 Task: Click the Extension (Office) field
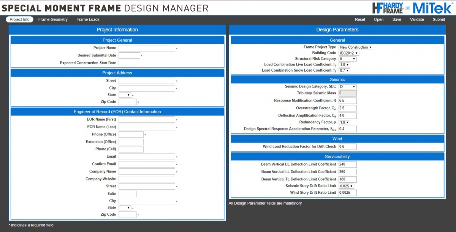click(131, 142)
